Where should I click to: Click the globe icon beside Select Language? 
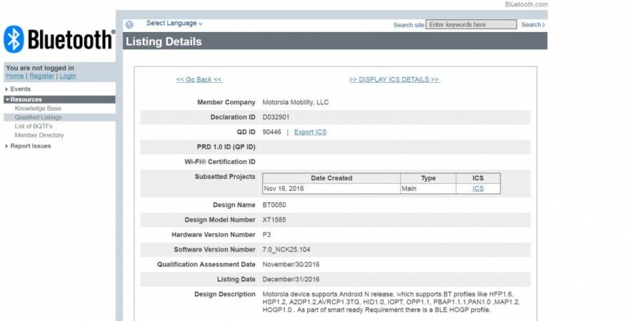129,24
